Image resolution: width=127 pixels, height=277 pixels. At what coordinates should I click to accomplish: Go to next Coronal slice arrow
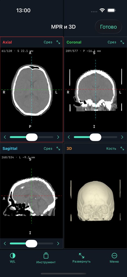(x=122, y=137)
